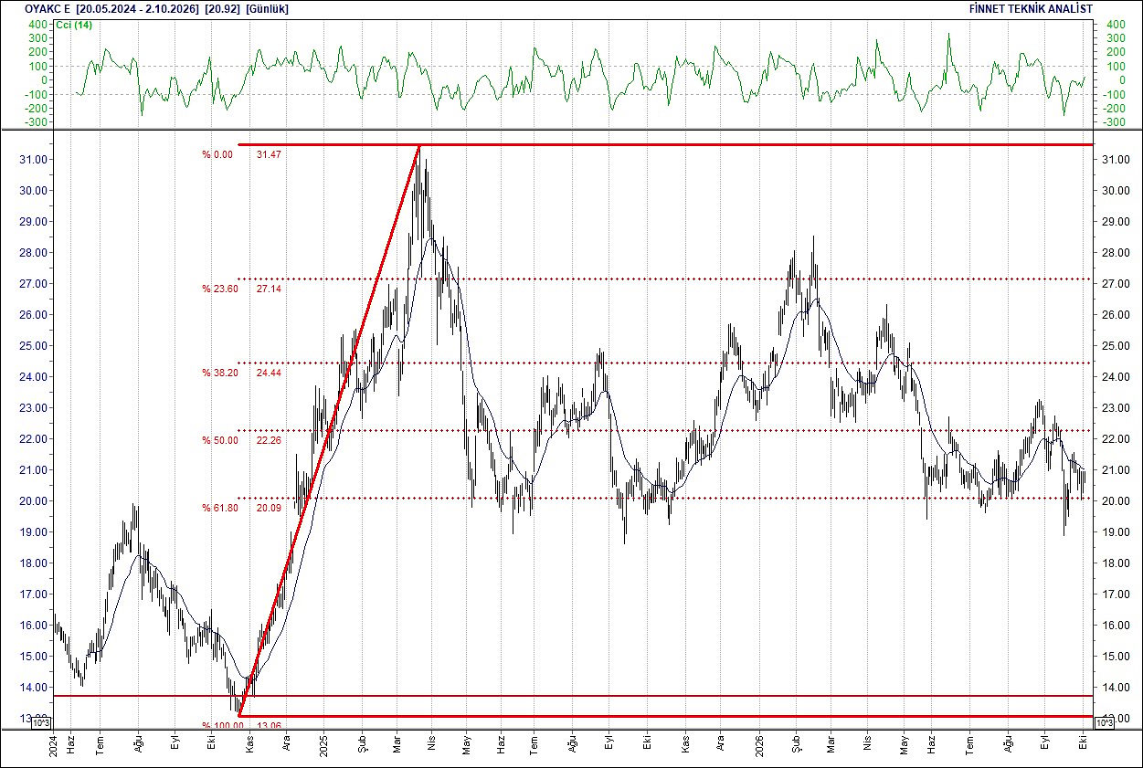This screenshot has height=768, width=1143.
Task: Click the 31.47 Fibonacci price value
Action: point(269,154)
